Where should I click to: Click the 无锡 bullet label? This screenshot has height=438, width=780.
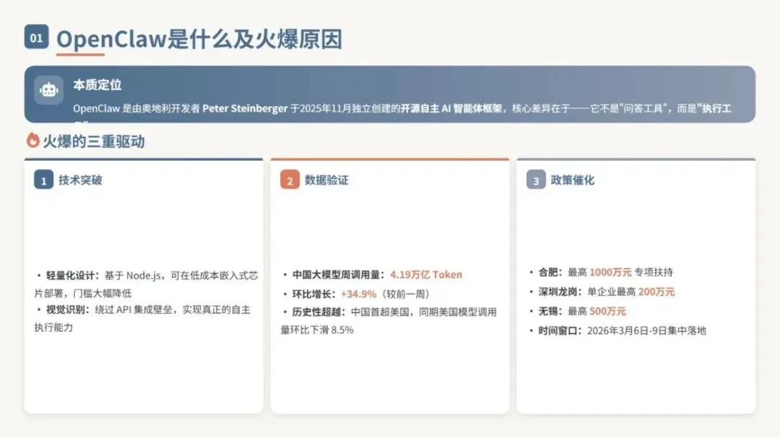pyautogui.click(x=550, y=311)
